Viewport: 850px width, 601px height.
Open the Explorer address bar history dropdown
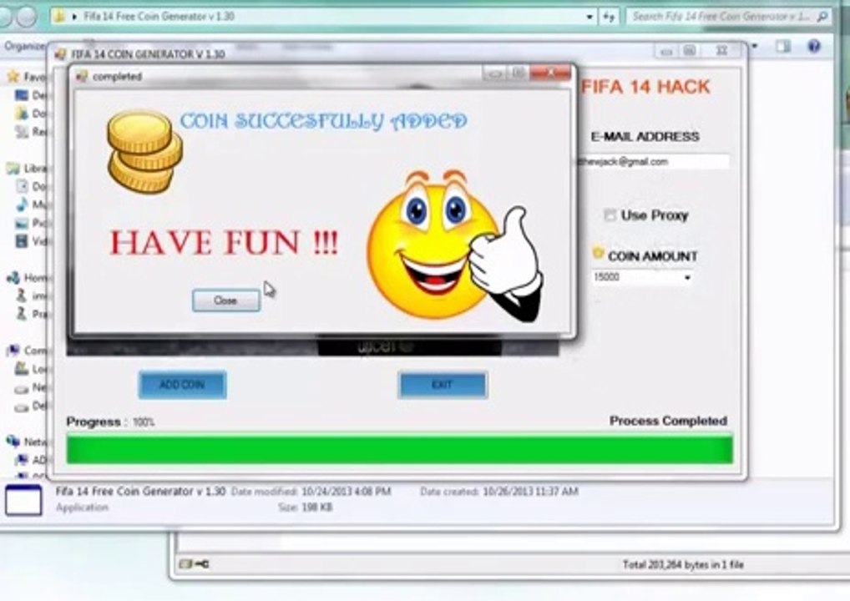(x=589, y=17)
